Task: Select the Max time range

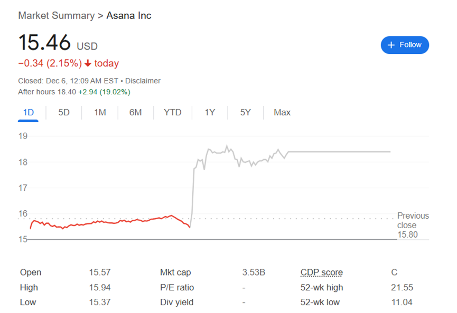Action: pos(282,112)
